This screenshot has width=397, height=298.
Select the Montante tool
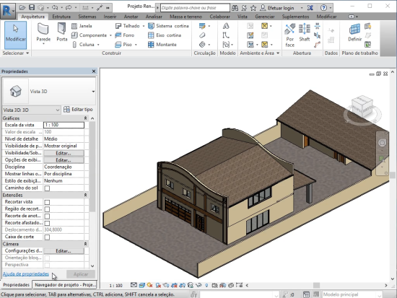pos(162,45)
